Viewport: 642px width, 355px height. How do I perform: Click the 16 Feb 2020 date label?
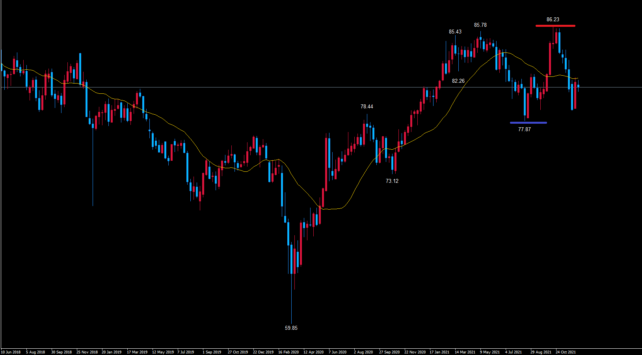[288, 352]
